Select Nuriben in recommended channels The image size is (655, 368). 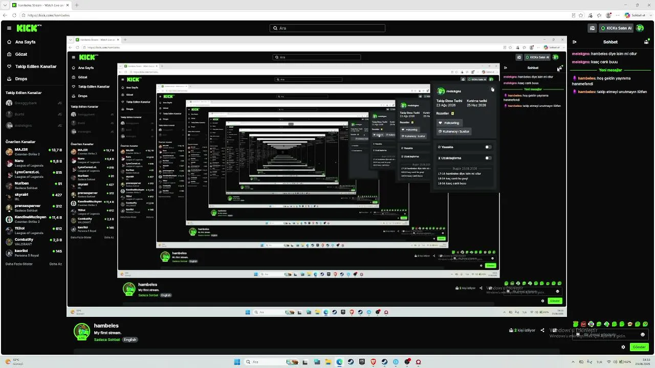pyautogui.click(x=34, y=186)
